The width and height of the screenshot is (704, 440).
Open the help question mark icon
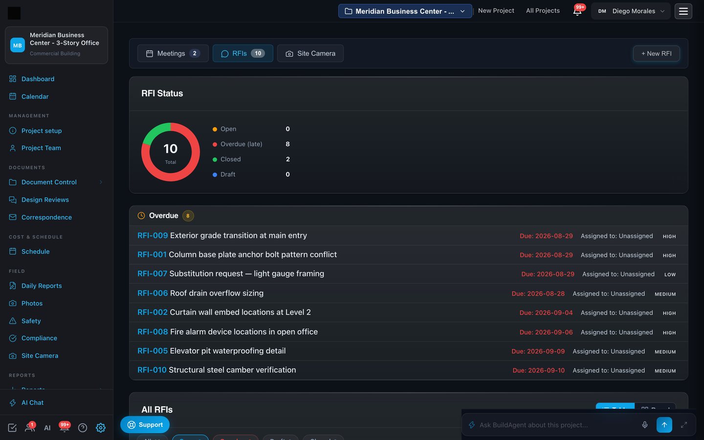point(83,428)
